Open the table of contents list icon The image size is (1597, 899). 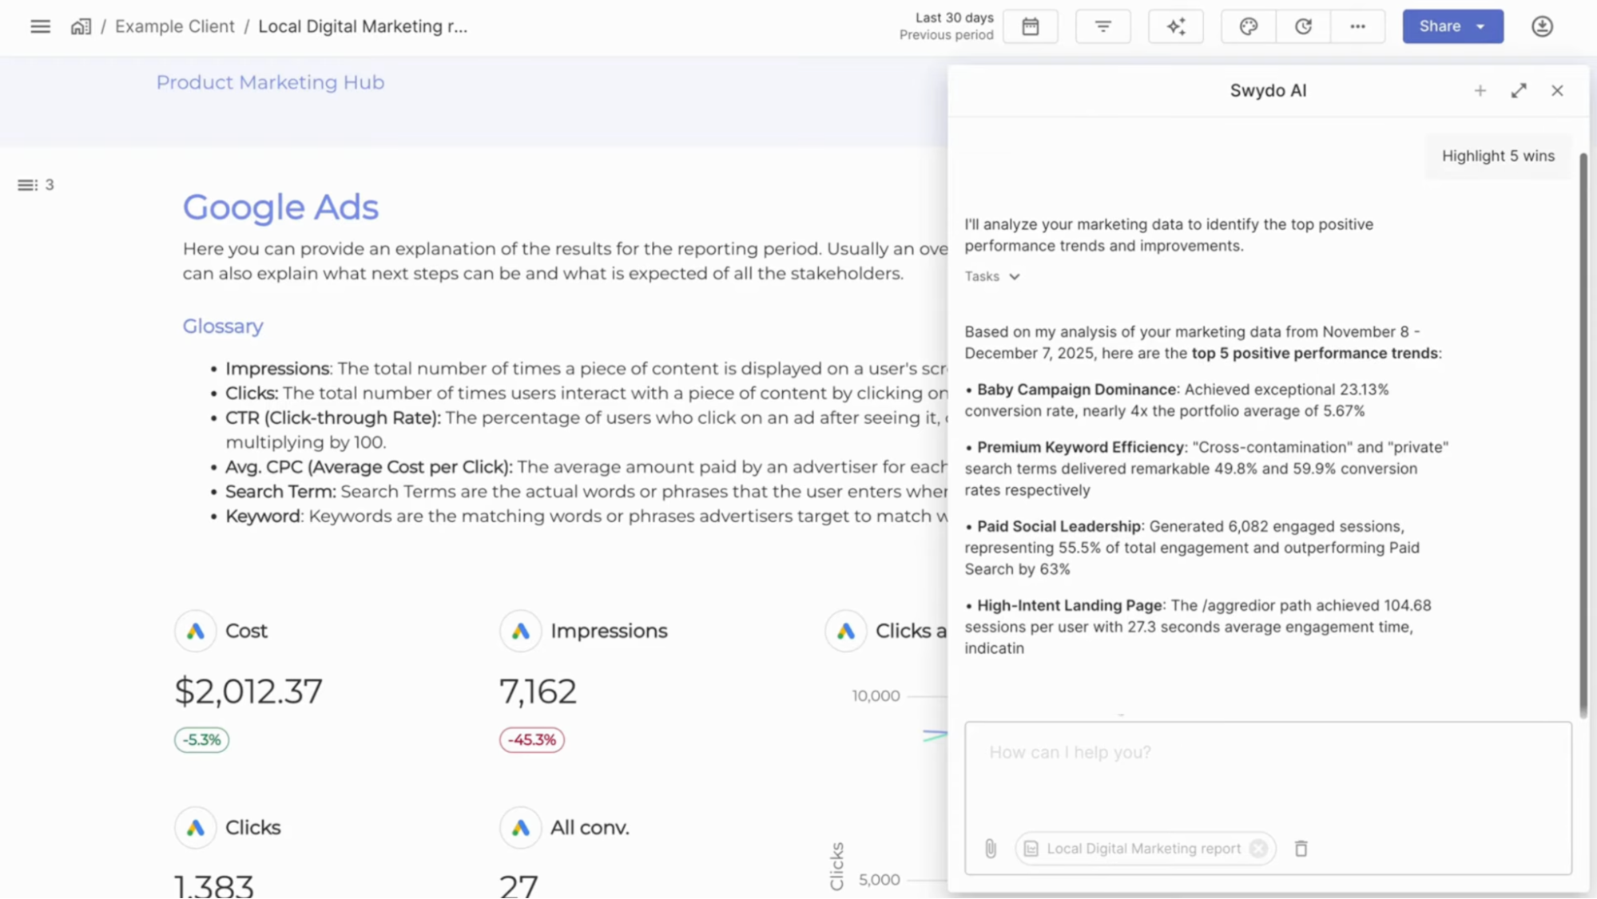click(x=27, y=185)
